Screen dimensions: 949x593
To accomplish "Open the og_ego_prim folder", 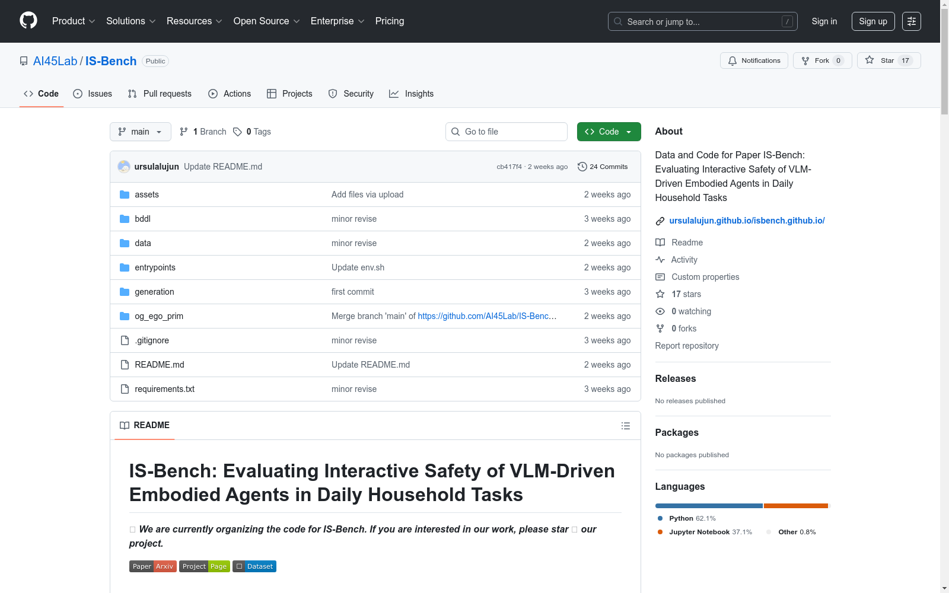I will pyautogui.click(x=159, y=316).
